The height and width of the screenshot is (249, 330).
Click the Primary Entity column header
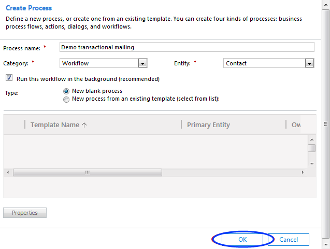tap(208, 125)
